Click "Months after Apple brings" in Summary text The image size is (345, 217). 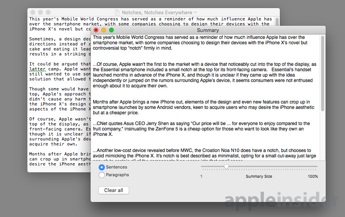click(x=119, y=102)
